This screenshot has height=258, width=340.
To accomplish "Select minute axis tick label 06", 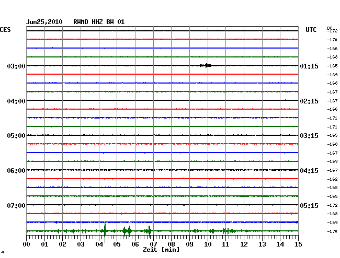I will point(135,244).
